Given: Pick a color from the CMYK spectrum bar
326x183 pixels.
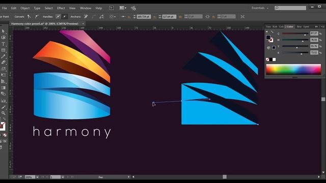Looking at the screenshot, I should [x=293, y=69].
